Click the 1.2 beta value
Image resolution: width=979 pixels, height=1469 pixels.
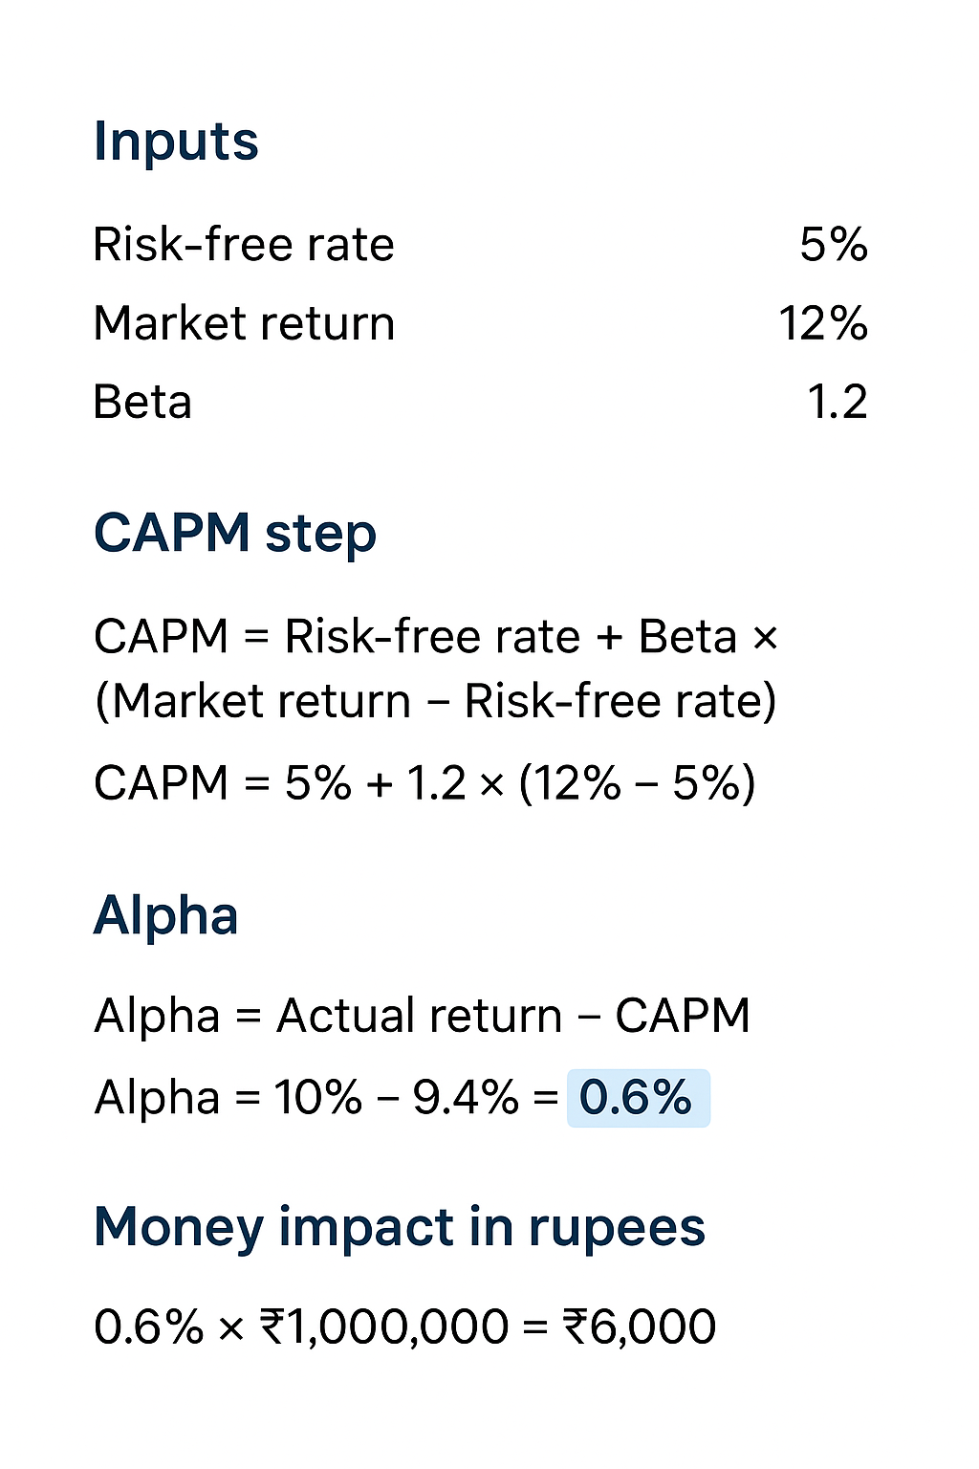837,402
